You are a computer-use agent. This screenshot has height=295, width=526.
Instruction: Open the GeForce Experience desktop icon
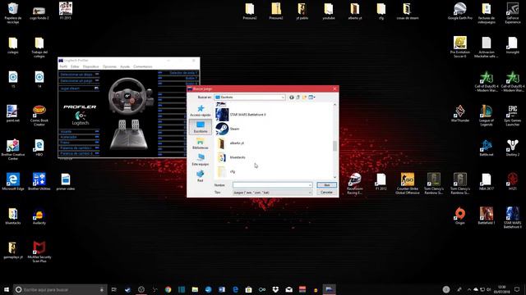click(x=513, y=13)
